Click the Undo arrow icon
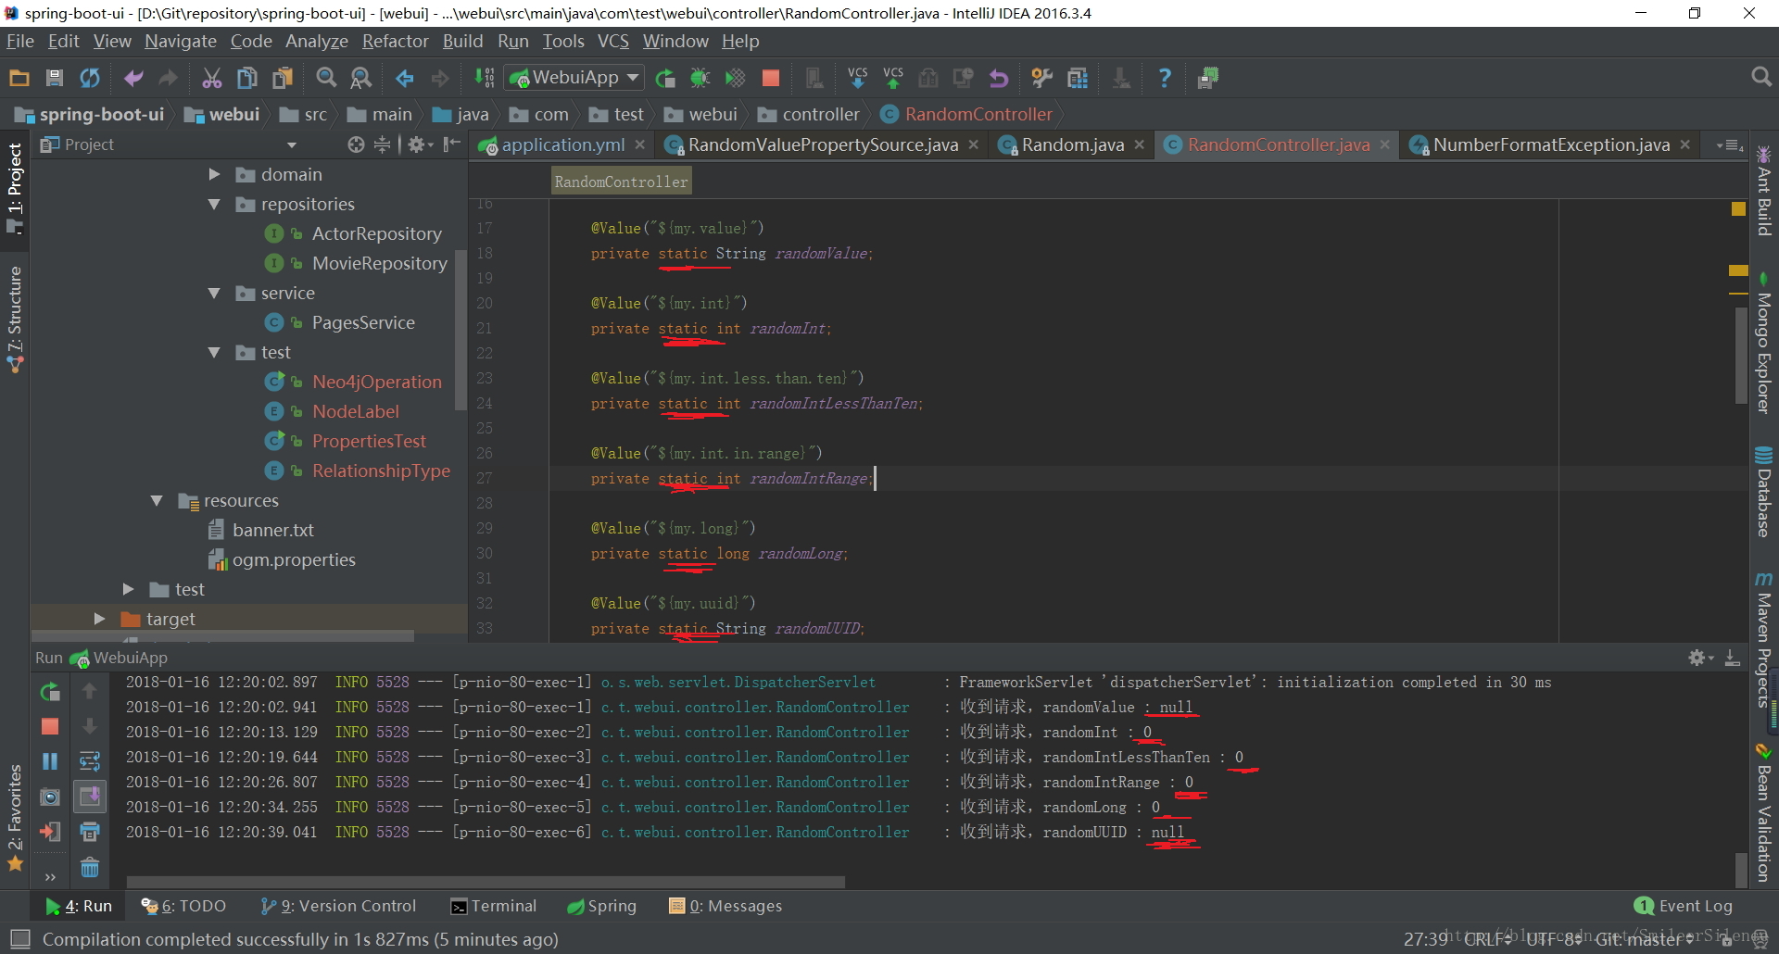This screenshot has width=1779, height=954. click(x=133, y=78)
